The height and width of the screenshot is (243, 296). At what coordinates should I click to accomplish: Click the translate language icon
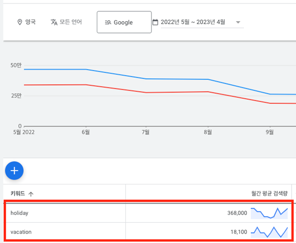54,22
